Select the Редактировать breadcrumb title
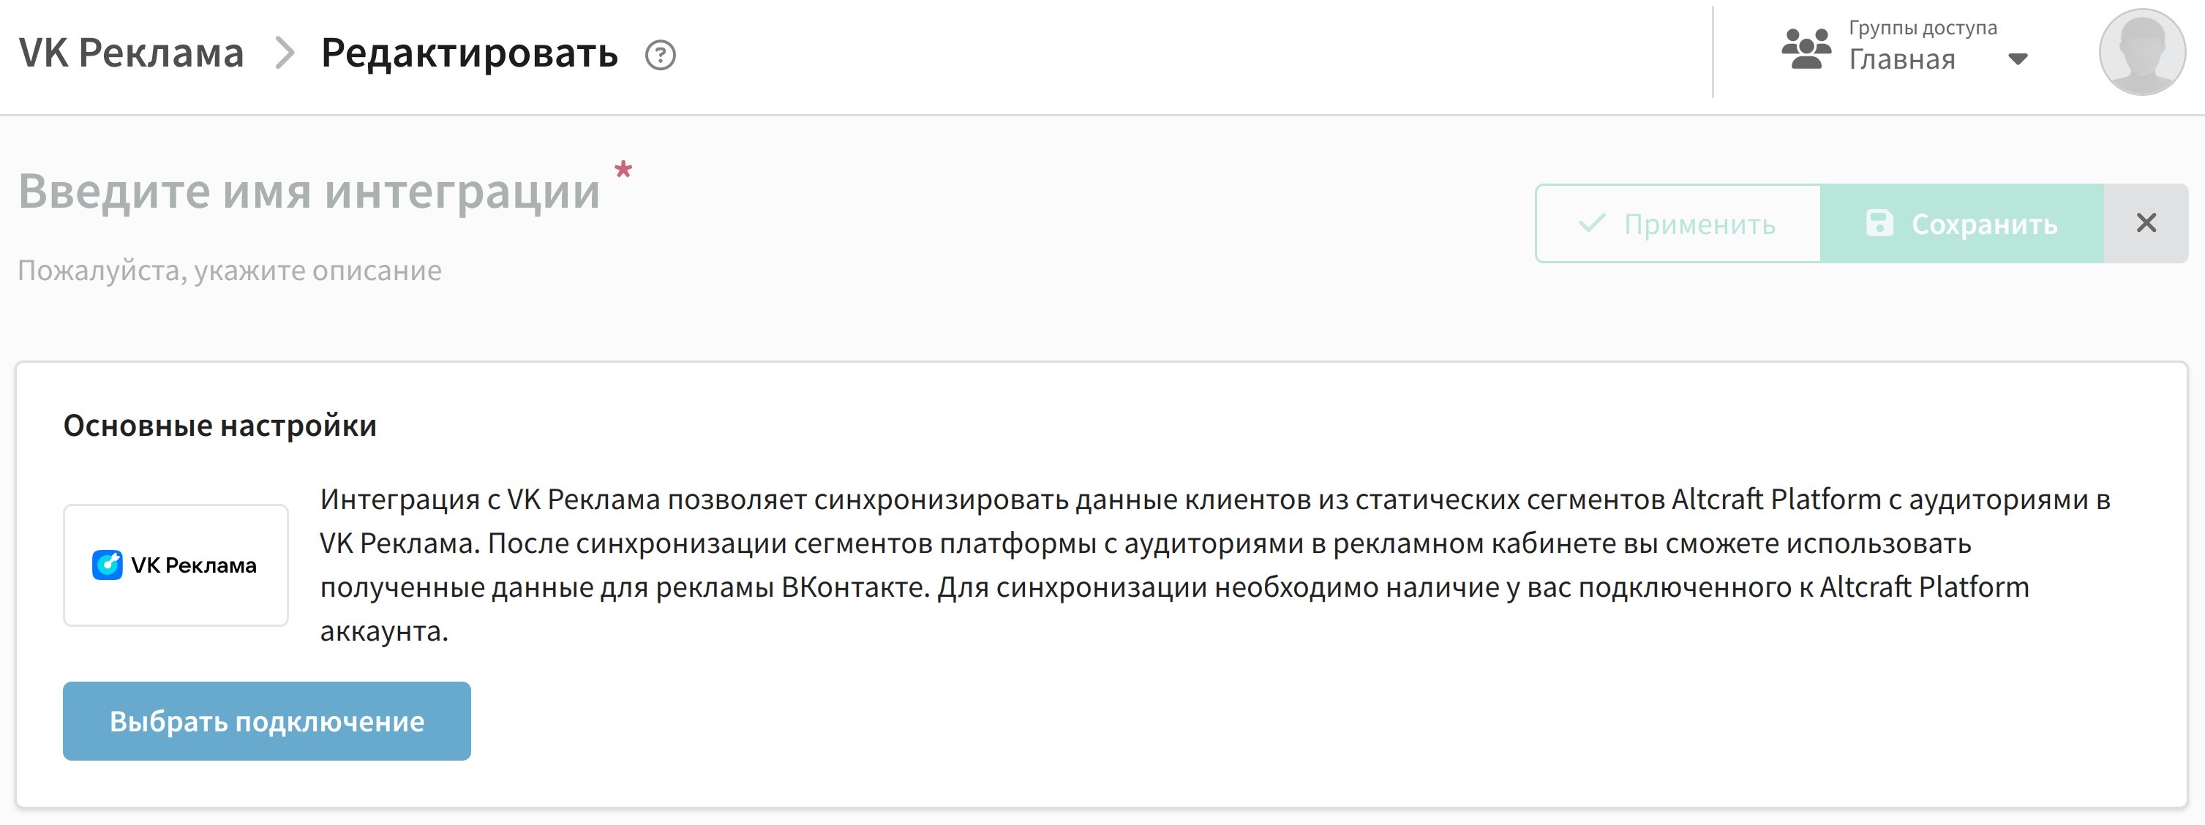This screenshot has height=825, width=2205. tap(469, 54)
